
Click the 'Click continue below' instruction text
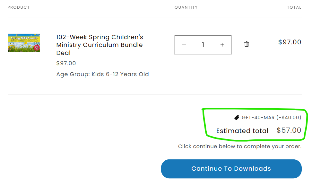(x=240, y=147)
